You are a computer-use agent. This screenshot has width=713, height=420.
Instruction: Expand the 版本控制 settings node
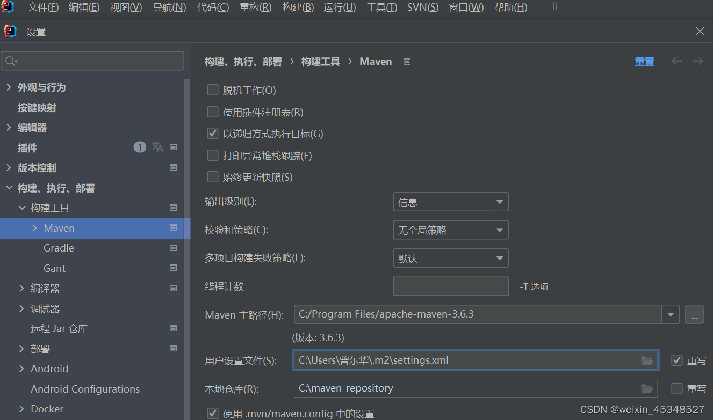(x=9, y=167)
